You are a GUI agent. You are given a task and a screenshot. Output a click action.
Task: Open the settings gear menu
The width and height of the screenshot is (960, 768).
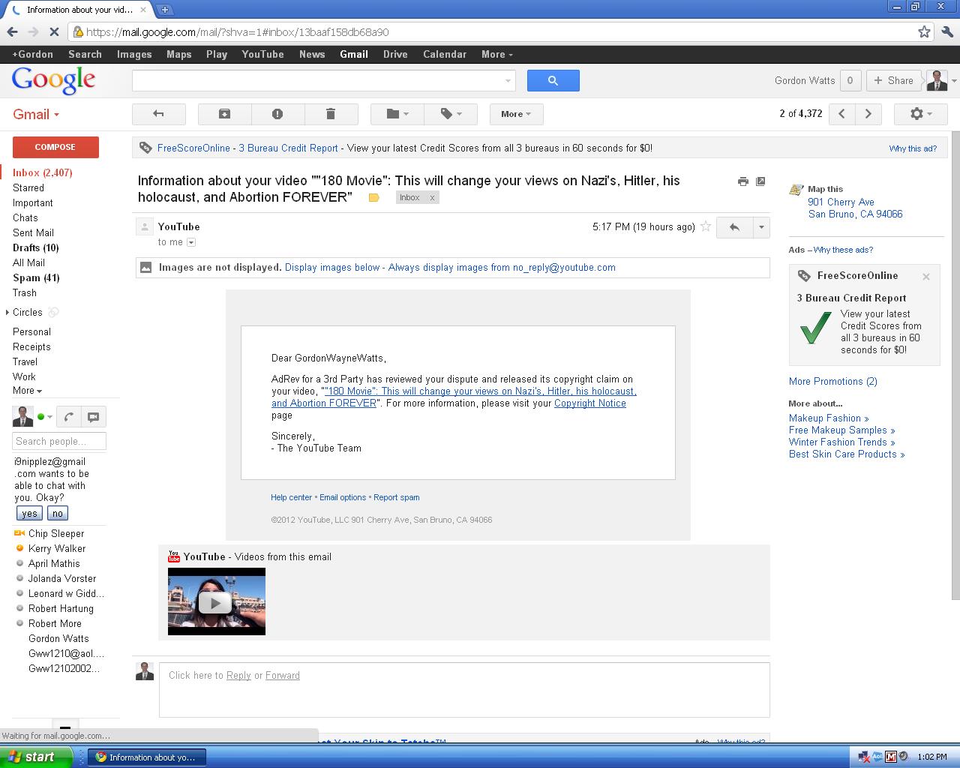click(x=921, y=114)
